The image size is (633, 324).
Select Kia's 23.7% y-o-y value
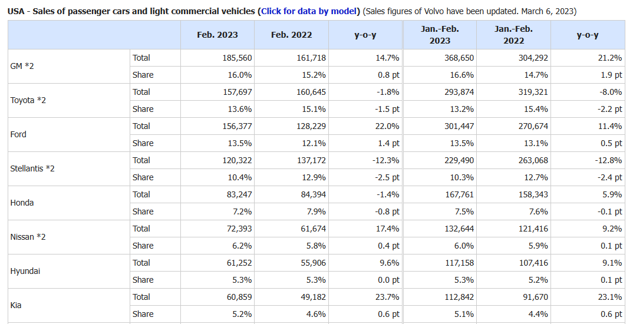[x=388, y=297]
